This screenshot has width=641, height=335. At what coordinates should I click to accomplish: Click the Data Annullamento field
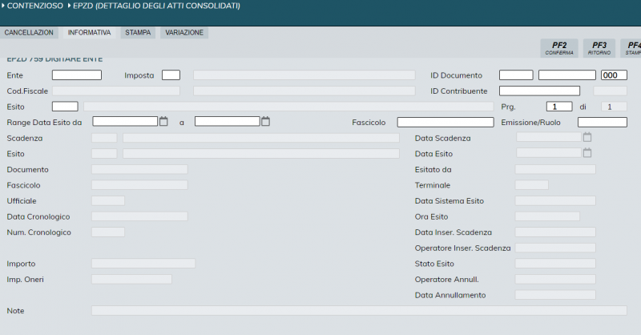pyautogui.click(x=555, y=295)
